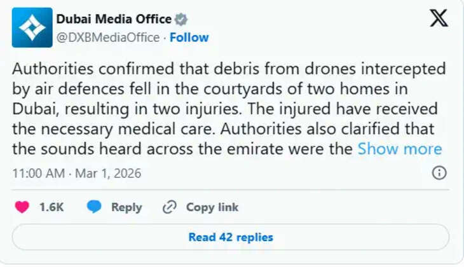The height and width of the screenshot is (267, 464).
Task: Click the blue verified badge
Action: 181,19
